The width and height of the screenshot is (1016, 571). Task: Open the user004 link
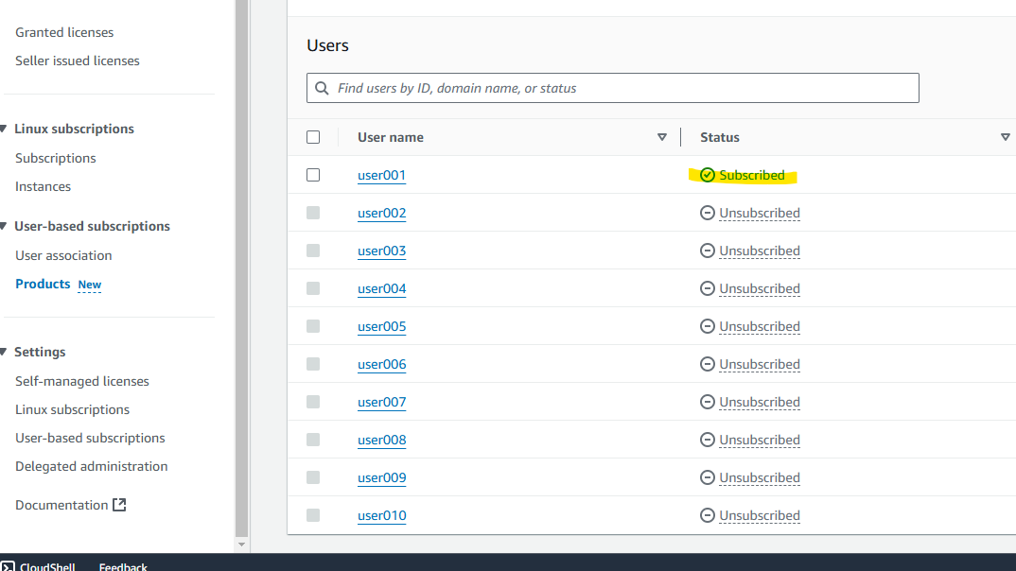click(x=381, y=288)
